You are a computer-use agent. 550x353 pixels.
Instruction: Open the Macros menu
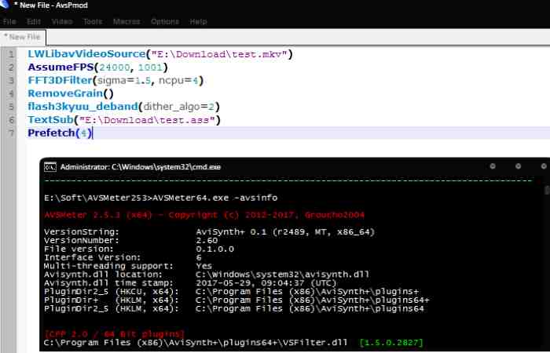(126, 21)
